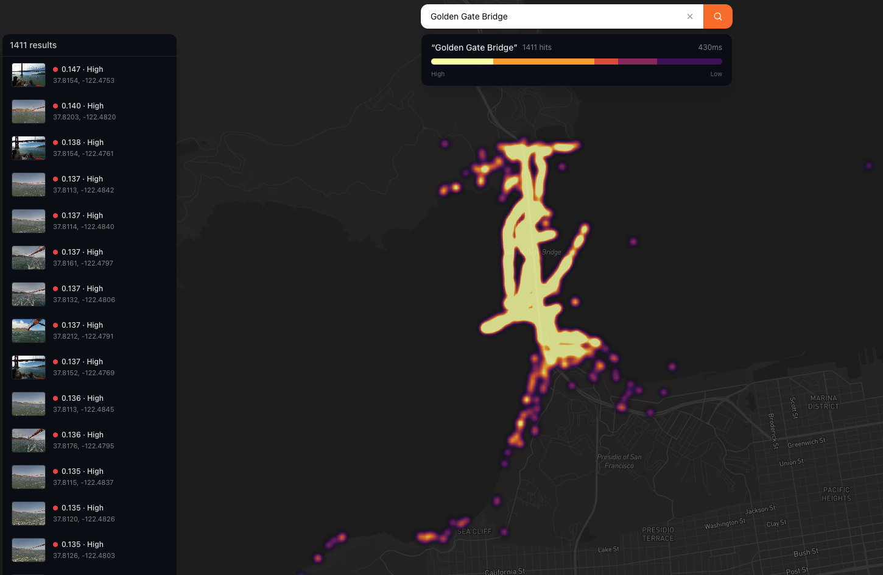Click the heatmap color gradient bar

576,61
